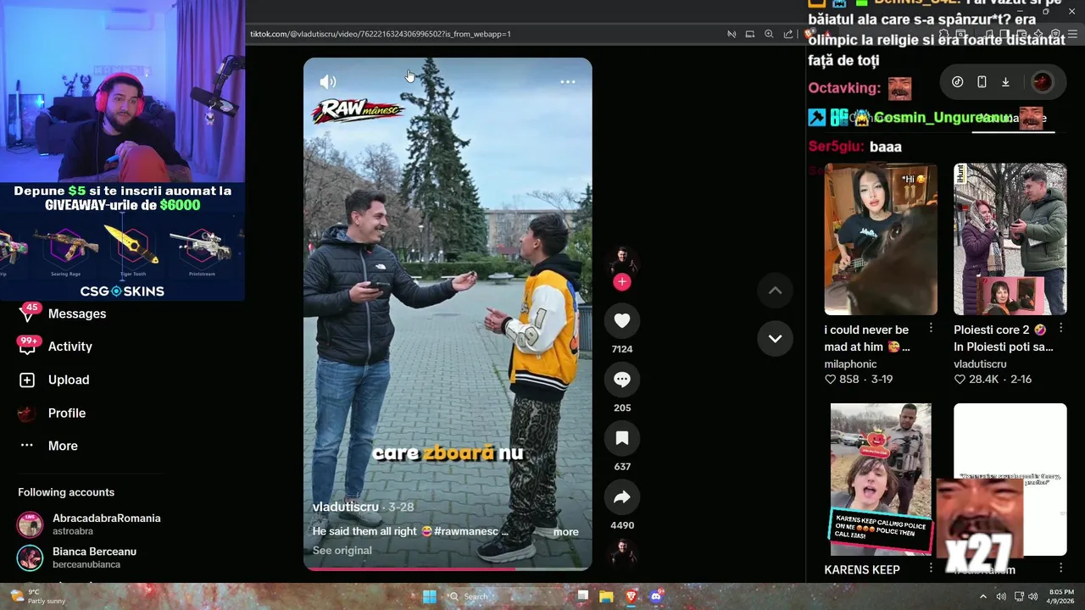The height and width of the screenshot is (610, 1085).
Task: Mute the TikTok video sound
Action: pyautogui.click(x=328, y=82)
